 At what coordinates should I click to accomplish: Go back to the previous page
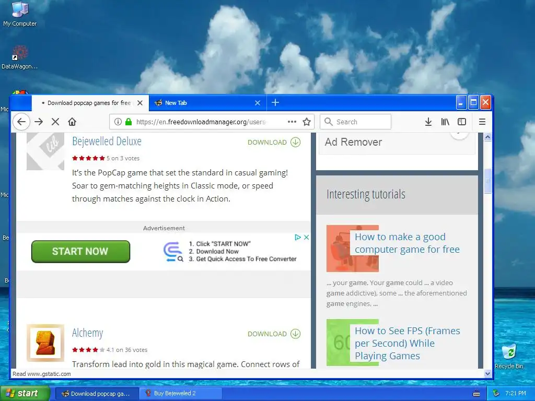21,122
